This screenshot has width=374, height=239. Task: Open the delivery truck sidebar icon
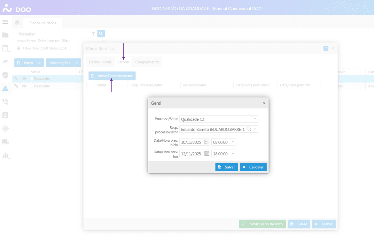tap(5, 142)
